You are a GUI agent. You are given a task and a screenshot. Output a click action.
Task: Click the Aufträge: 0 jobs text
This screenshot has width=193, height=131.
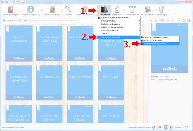coord(179,127)
